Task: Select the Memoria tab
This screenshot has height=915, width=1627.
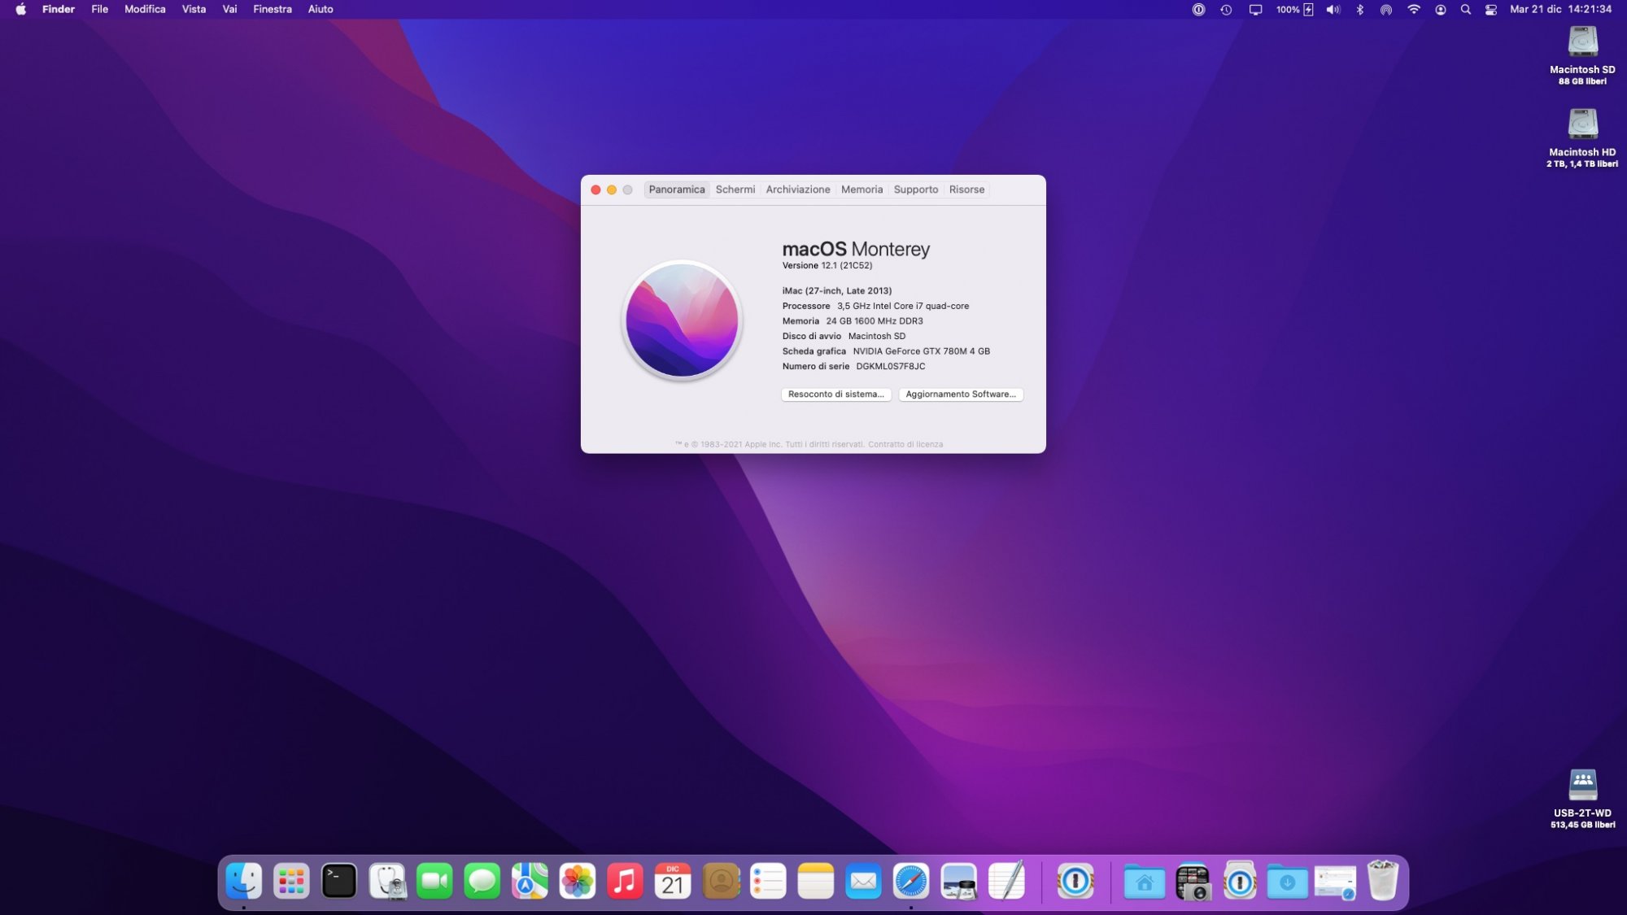Action: 861,190
